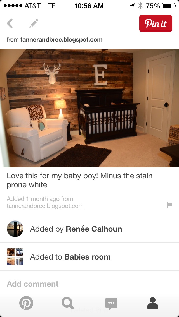Tap the 10:56 AM status bar clock

89,6
